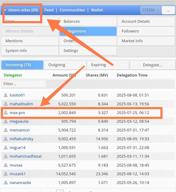Viewport: 176px width, 192px height.
Task: Click the user icon beside miftahulrizky
Action: coord(6,139)
